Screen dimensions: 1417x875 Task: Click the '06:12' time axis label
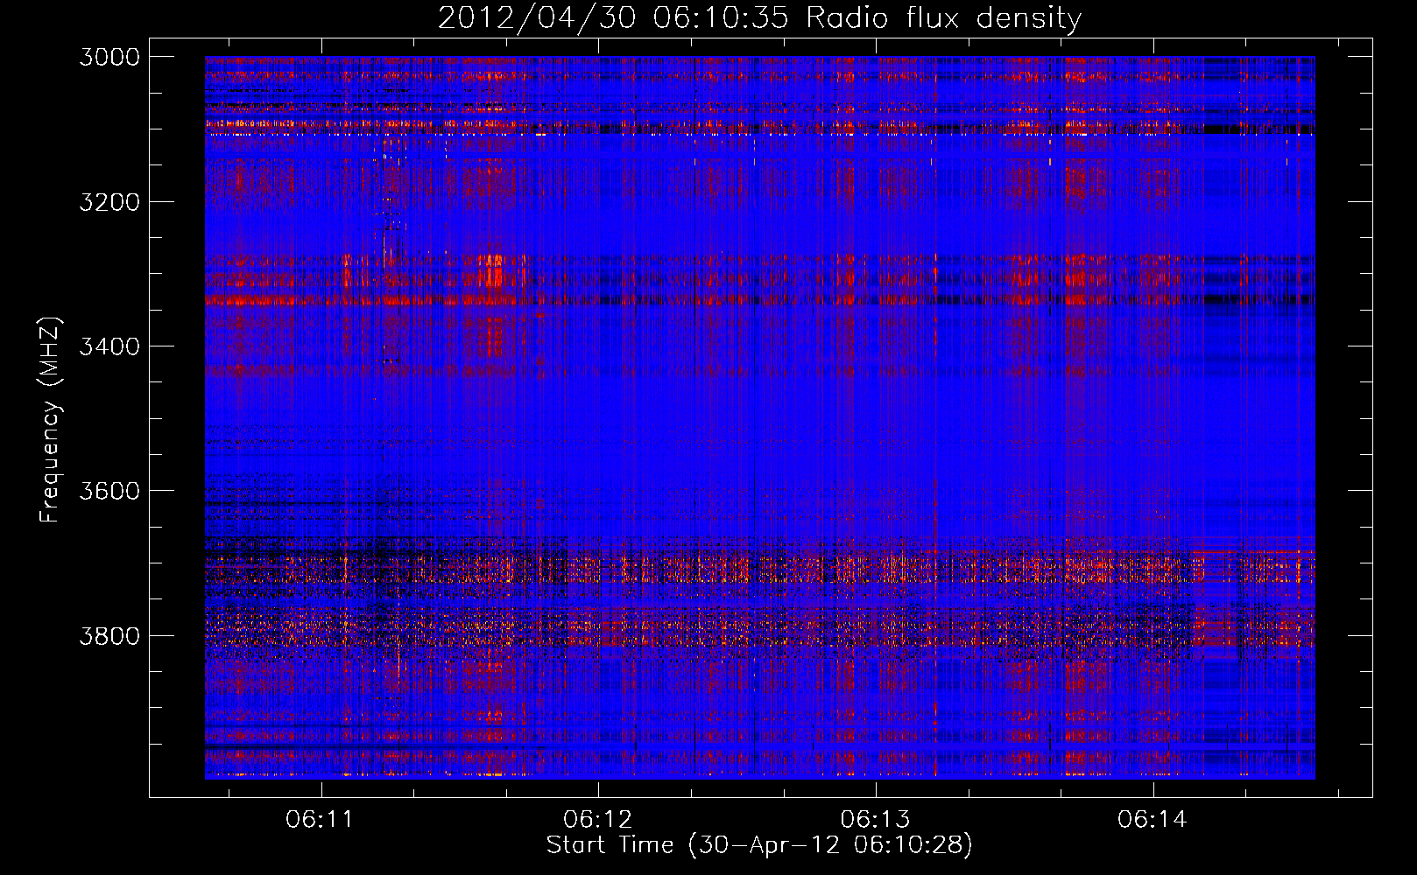coord(597,820)
